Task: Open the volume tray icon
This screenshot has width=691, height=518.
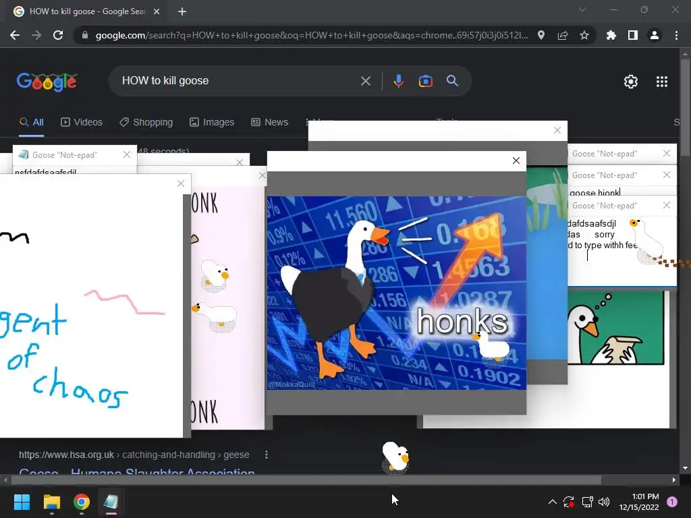Action: pos(604,502)
